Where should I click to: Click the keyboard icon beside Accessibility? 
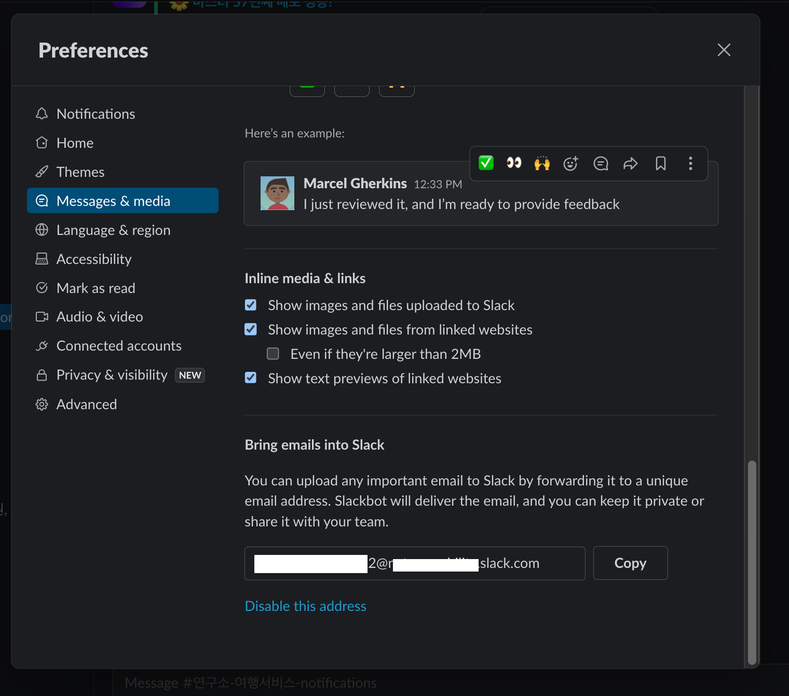(42, 259)
